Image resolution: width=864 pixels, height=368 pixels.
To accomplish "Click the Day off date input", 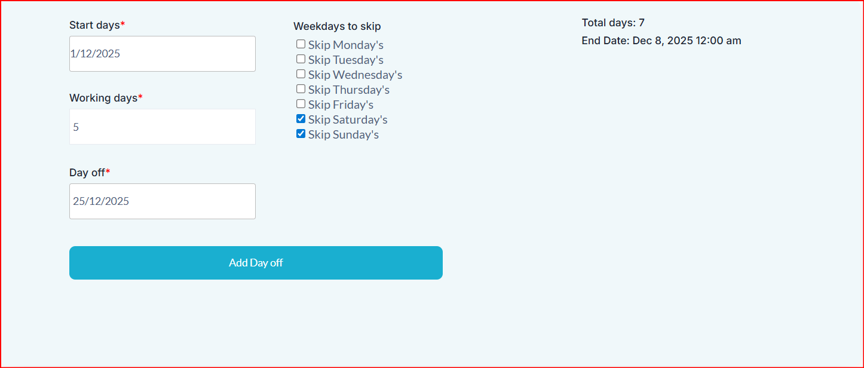I will click(162, 201).
